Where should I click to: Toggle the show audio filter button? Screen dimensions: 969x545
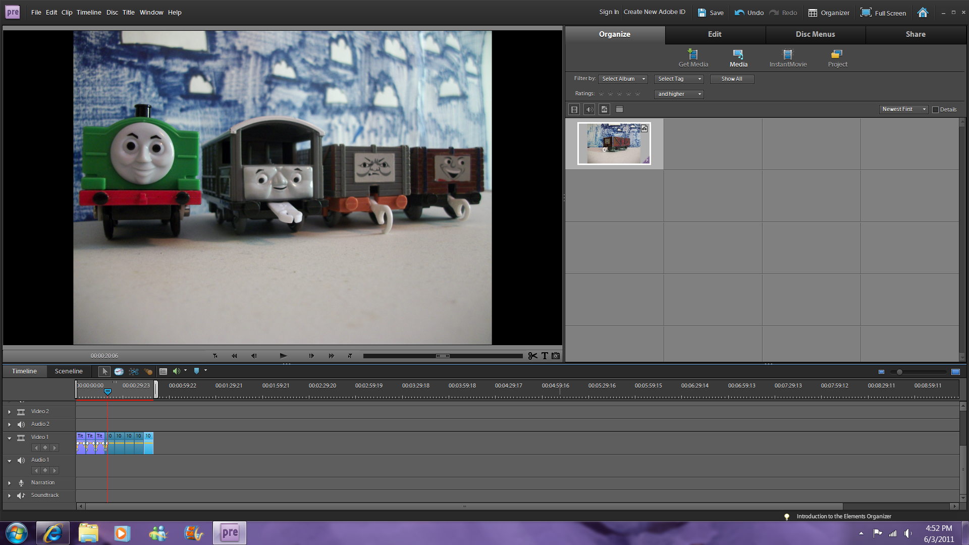tap(589, 110)
